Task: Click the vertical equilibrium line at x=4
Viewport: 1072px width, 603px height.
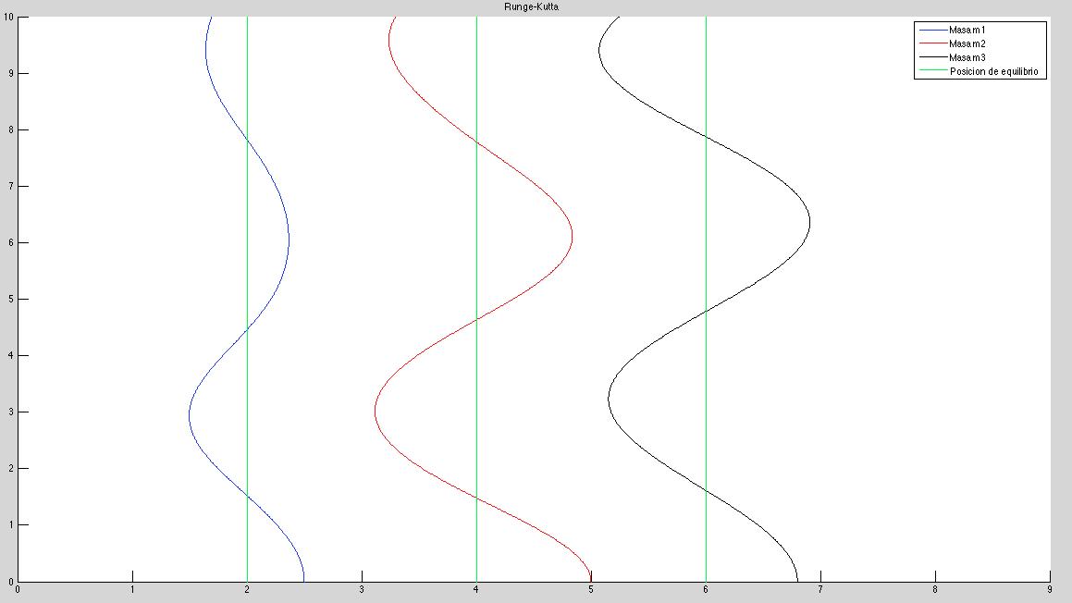Action: click(x=476, y=231)
